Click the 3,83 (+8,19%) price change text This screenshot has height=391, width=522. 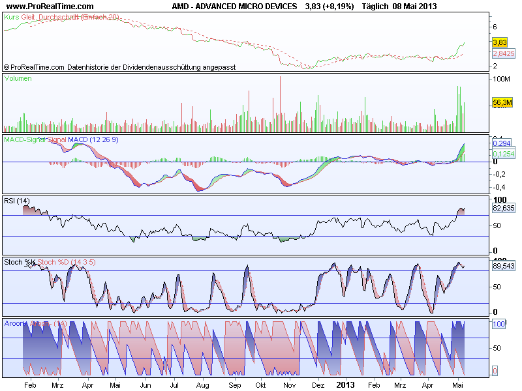[330, 6]
